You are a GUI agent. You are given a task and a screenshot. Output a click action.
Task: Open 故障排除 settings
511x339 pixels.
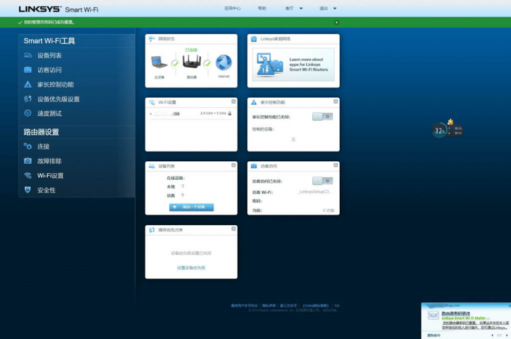pyautogui.click(x=49, y=161)
